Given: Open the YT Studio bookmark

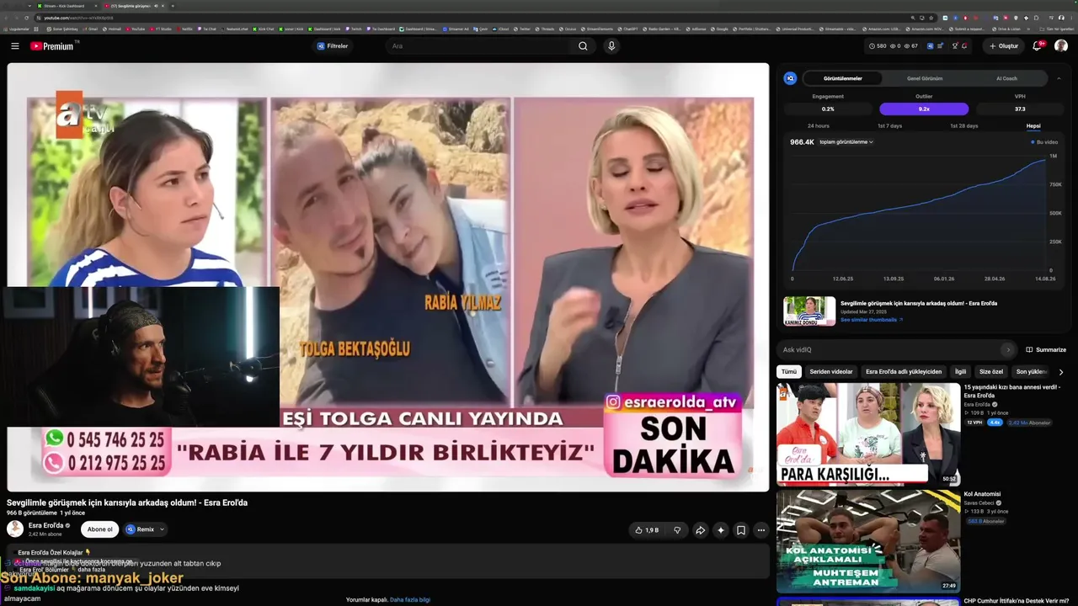Looking at the screenshot, I should (x=161, y=29).
